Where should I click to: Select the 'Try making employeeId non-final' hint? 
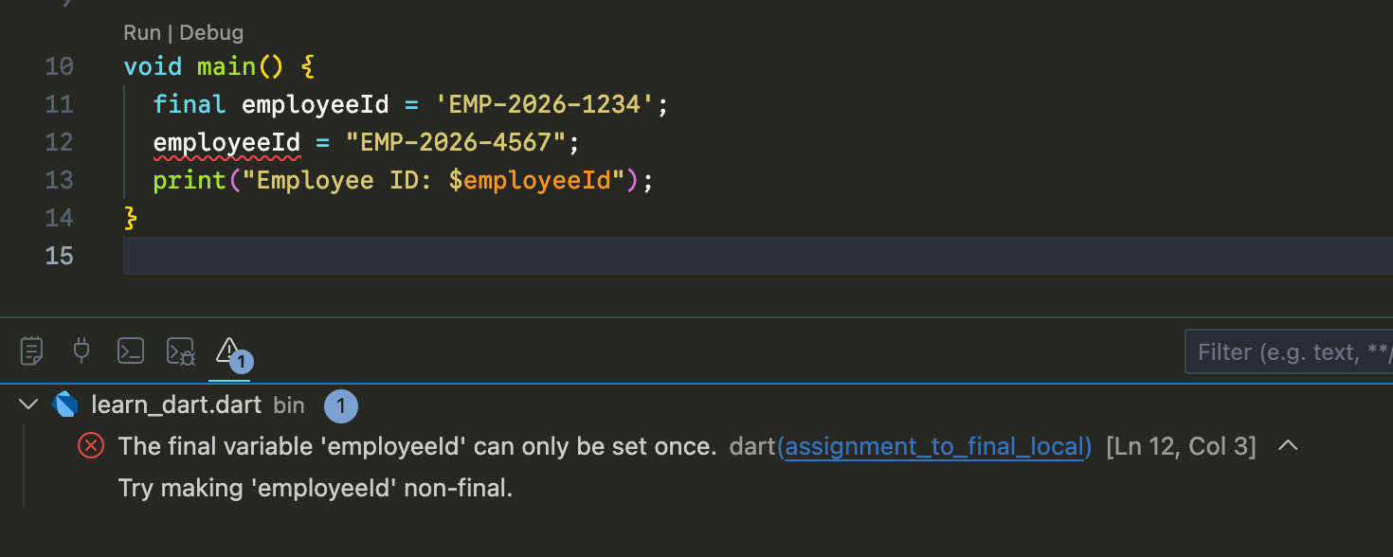pyautogui.click(x=315, y=489)
